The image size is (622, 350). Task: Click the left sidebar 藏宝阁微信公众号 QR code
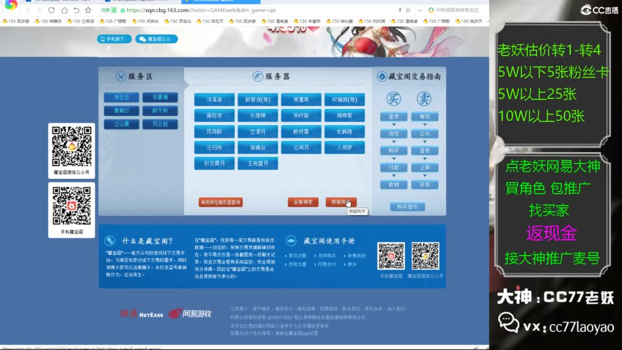71,146
